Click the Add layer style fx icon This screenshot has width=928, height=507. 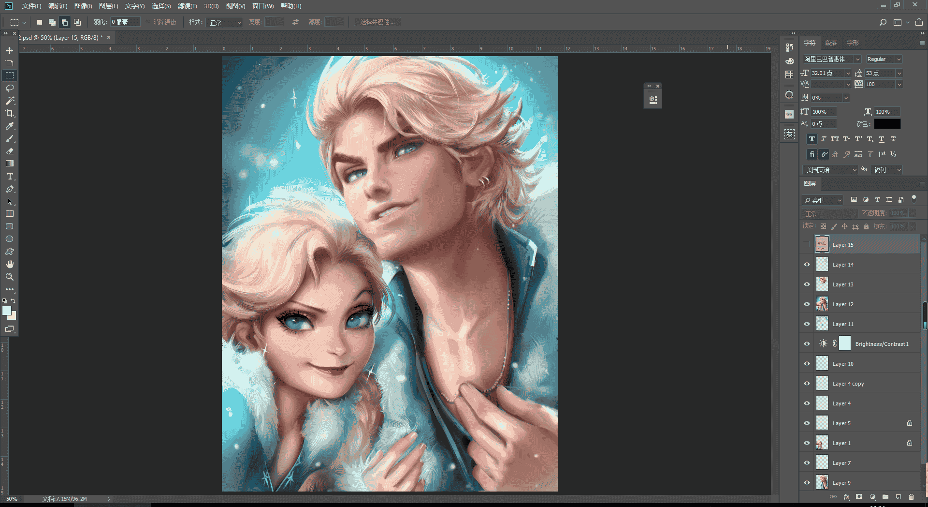846,497
